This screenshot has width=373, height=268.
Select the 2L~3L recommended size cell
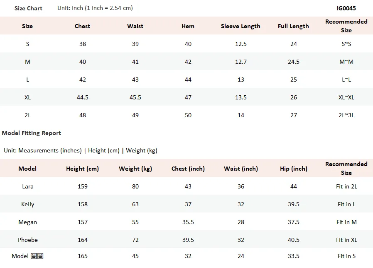click(346, 115)
